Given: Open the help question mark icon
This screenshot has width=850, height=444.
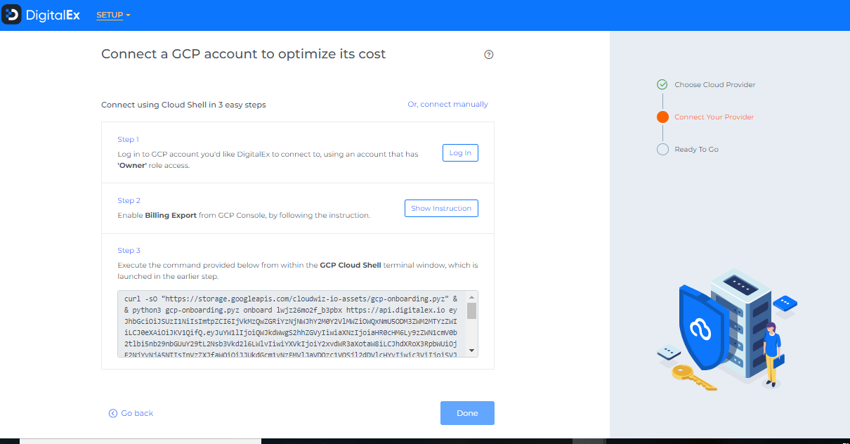Looking at the screenshot, I should [489, 55].
